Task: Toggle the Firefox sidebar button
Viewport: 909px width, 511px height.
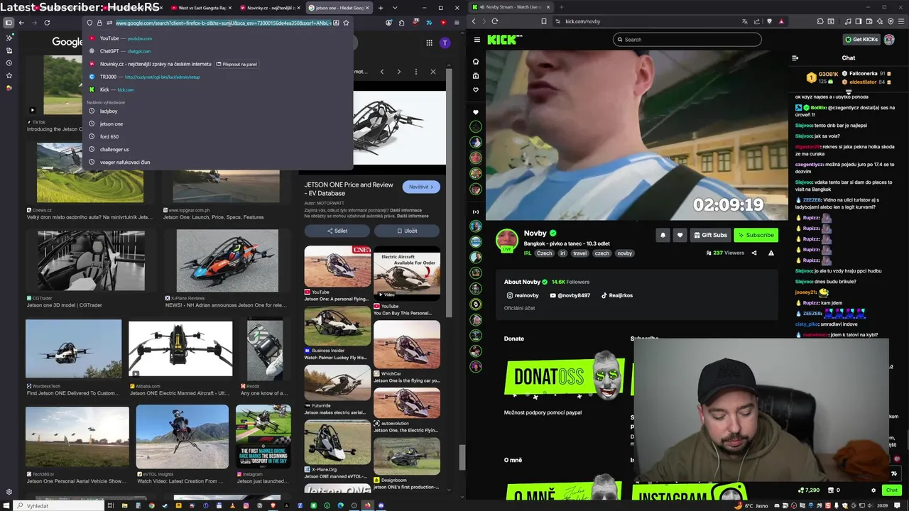Action: pyautogui.click(x=9, y=23)
